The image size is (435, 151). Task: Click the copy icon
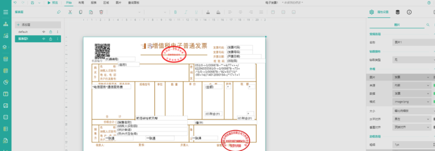pyautogui.click(x=81, y=12)
